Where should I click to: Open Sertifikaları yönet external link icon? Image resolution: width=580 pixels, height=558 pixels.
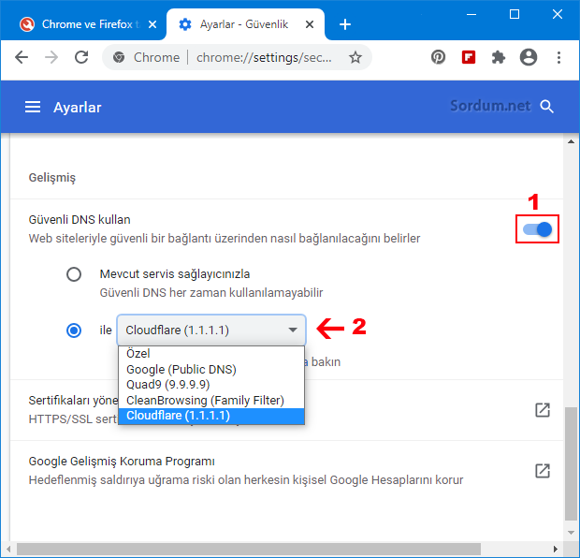[x=543, y=410]
